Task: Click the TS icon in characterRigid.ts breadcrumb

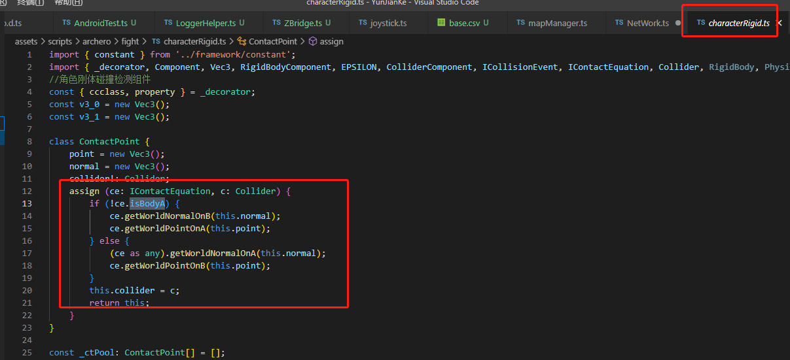Action: [156, 41]
